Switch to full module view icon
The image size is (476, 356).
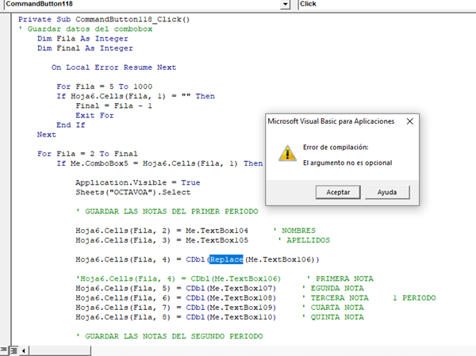13,350
